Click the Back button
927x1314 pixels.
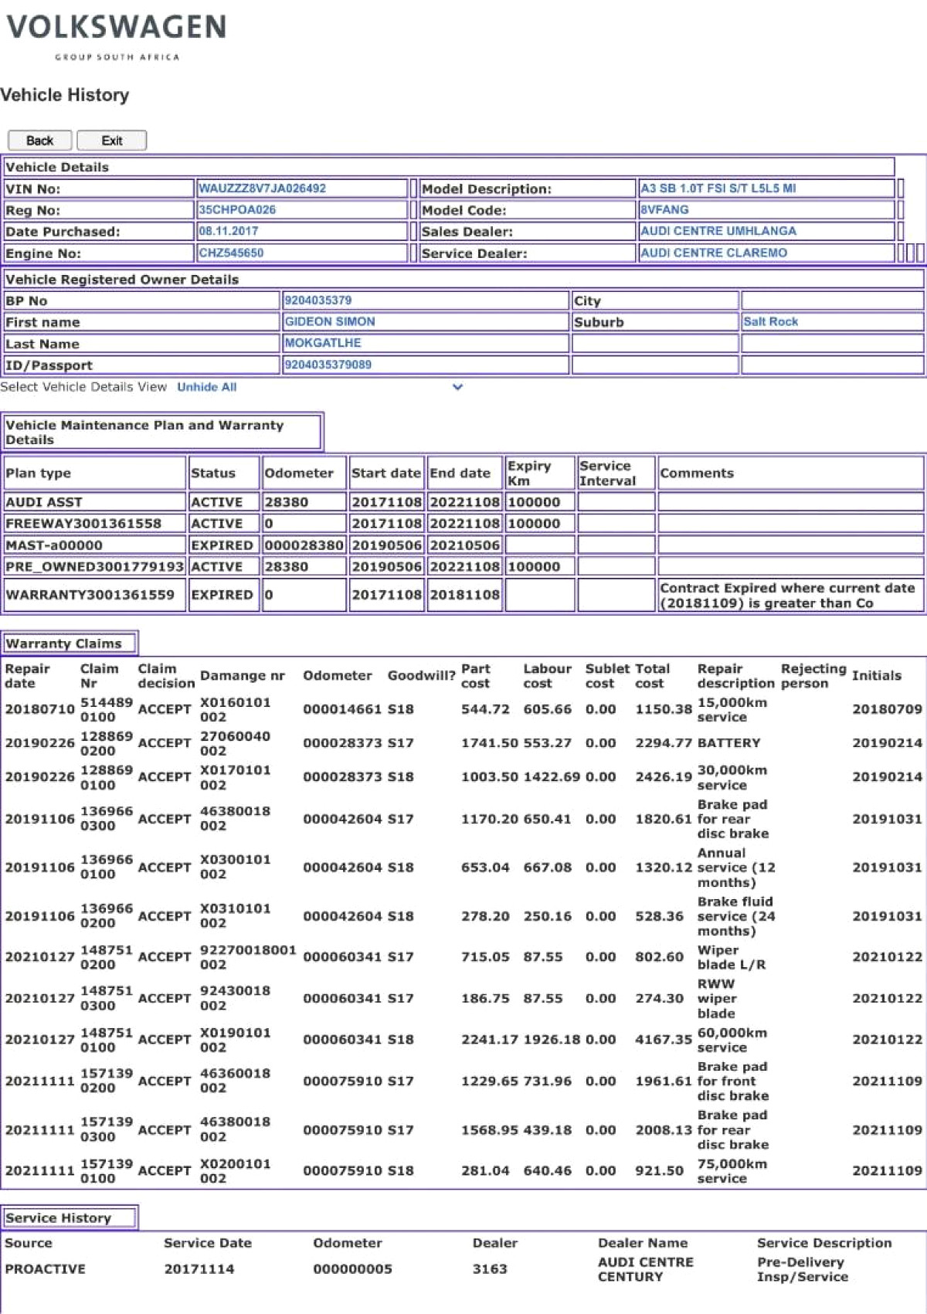(x=39, y=141)
